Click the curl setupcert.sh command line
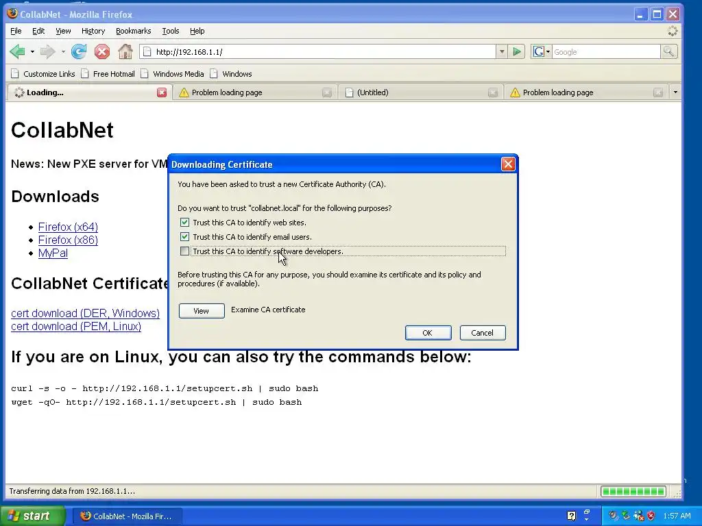 (x=165, y=388)
